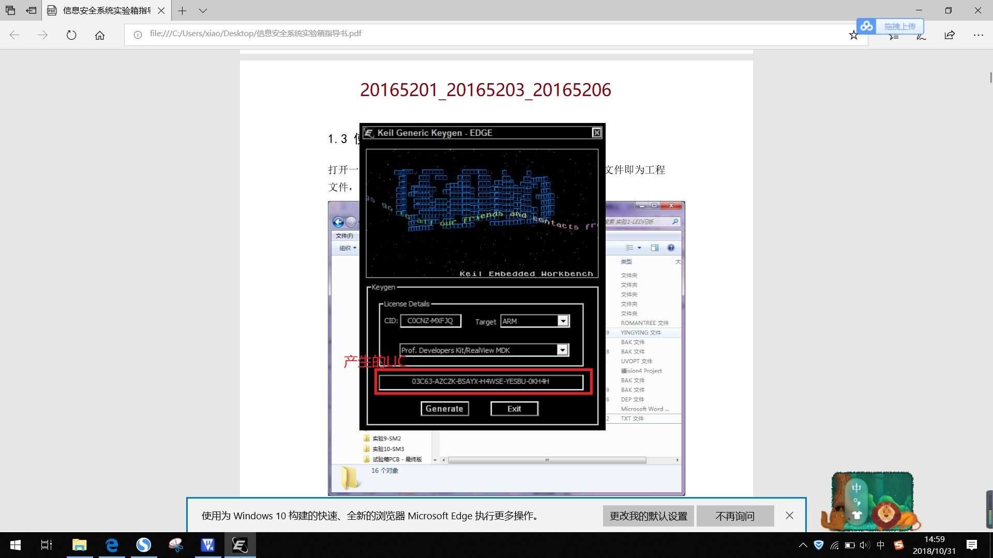Click the Sogou input method tray icon
The width and height of the screenshot is (993, 558).
click(x=899, y=545)
